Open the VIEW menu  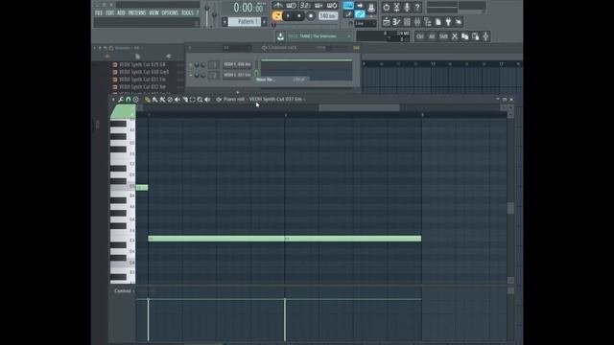click(153, 12)
